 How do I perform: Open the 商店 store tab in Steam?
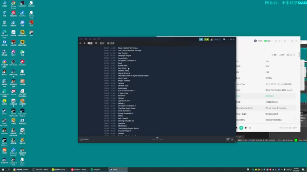click(x=90, y=43)
